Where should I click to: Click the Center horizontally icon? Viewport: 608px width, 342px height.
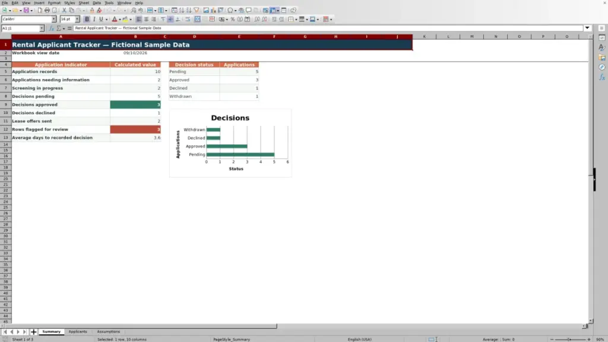click(x=146, y=20)
